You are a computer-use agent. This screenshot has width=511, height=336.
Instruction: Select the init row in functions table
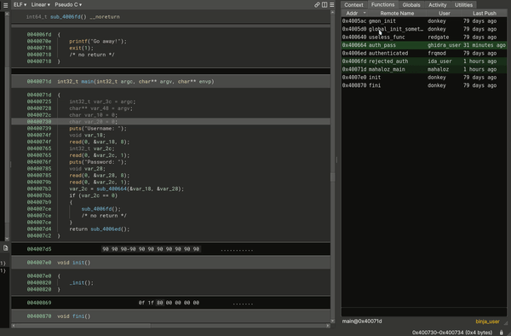pyautogui.click(x=424, y=78)
